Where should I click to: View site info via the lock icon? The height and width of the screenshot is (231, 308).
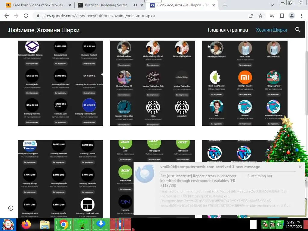tap(38, 16)
